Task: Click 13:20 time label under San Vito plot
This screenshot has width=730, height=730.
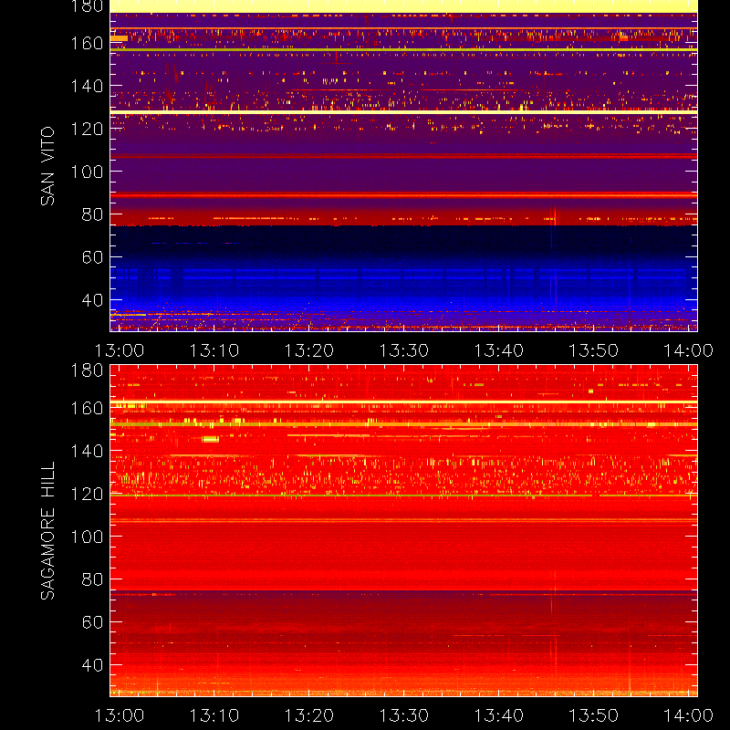Action: pyautogui.click(x=309, y=350)
